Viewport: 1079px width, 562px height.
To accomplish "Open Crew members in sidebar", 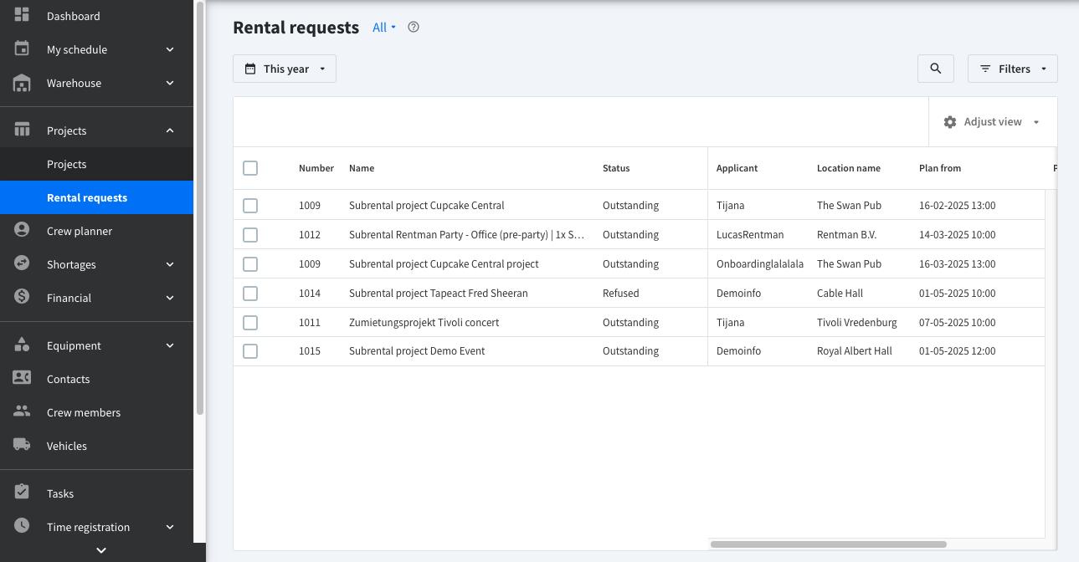I will point(84,412).
